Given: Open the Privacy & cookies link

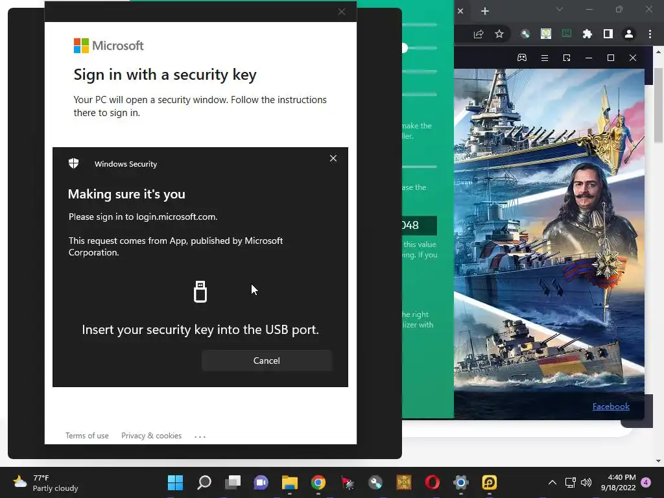Looking at the screenshot, I should [151, 435].
